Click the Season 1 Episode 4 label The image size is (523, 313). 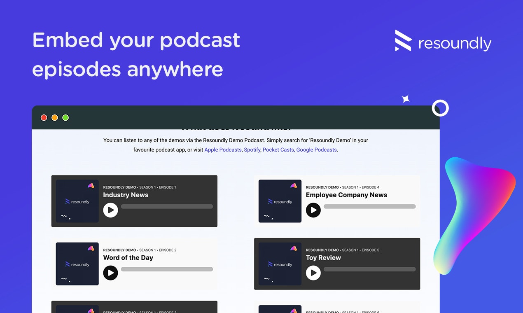pos(361,187)
